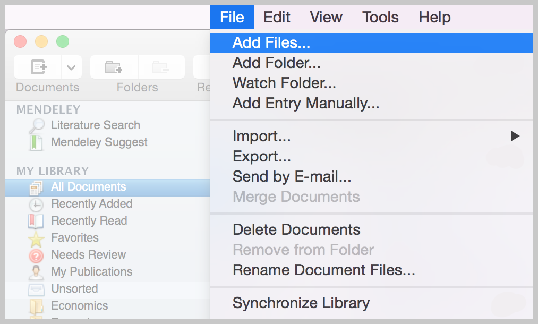This screenshot has width=538, height=324.
Task: Open Literature Search via its magnifier icon
Action: coord(36,125)
